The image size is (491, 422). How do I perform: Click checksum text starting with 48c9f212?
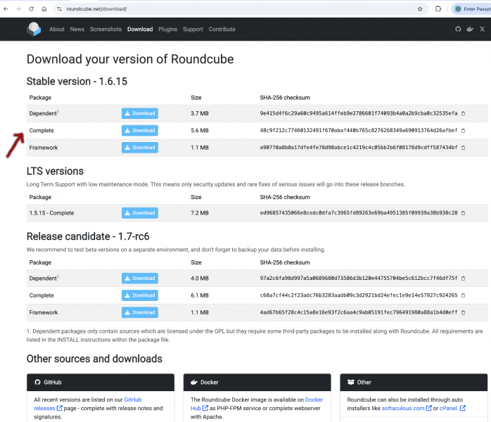pyautogui.click(x=359, y=131)
